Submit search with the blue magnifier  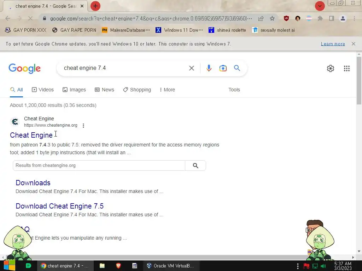(x=237, y=68)
